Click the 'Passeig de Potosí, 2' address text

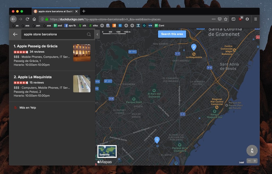coord(27,92)
